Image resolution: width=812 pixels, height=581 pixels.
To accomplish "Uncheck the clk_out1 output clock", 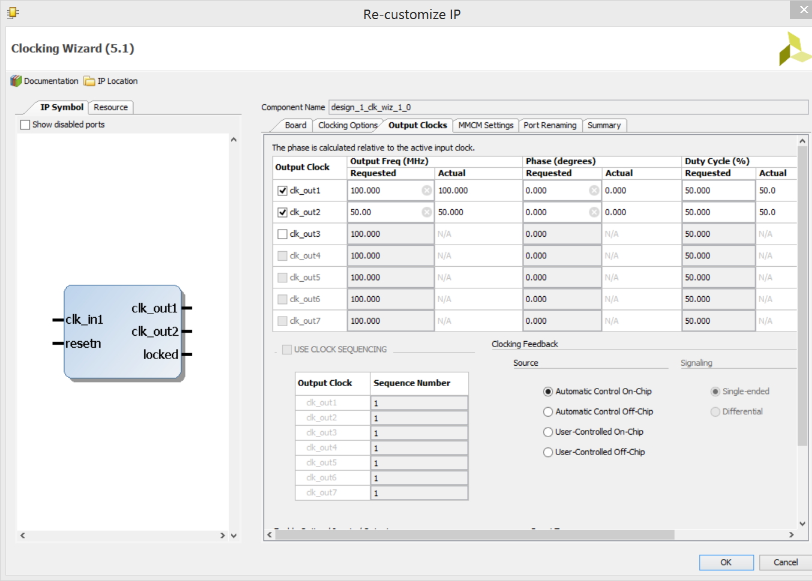I will click(x=283, y=191).
